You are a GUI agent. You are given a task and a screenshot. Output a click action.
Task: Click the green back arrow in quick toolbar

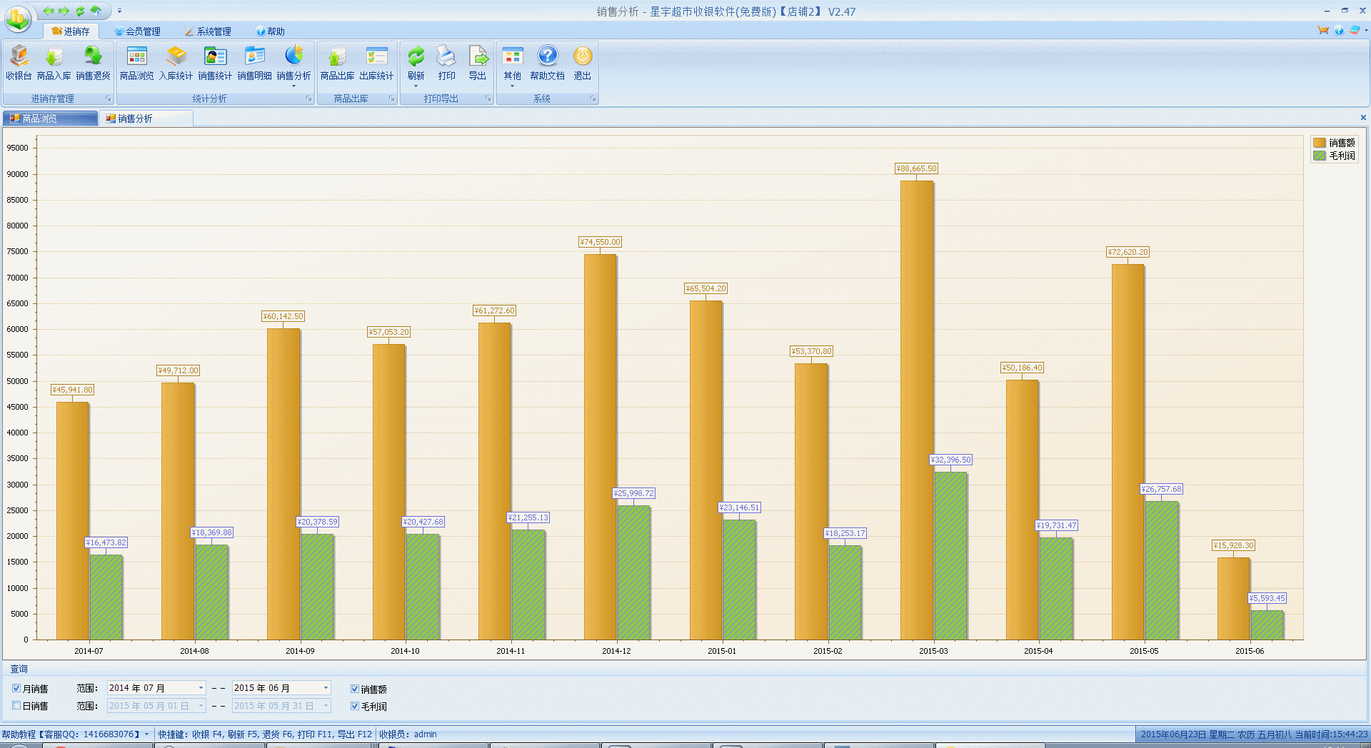click(49, 11)
